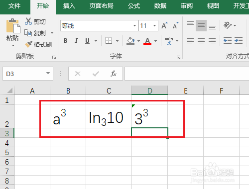Open Insert Function fx dialog
Screen dimensions: 249x189
coord(114,74)
